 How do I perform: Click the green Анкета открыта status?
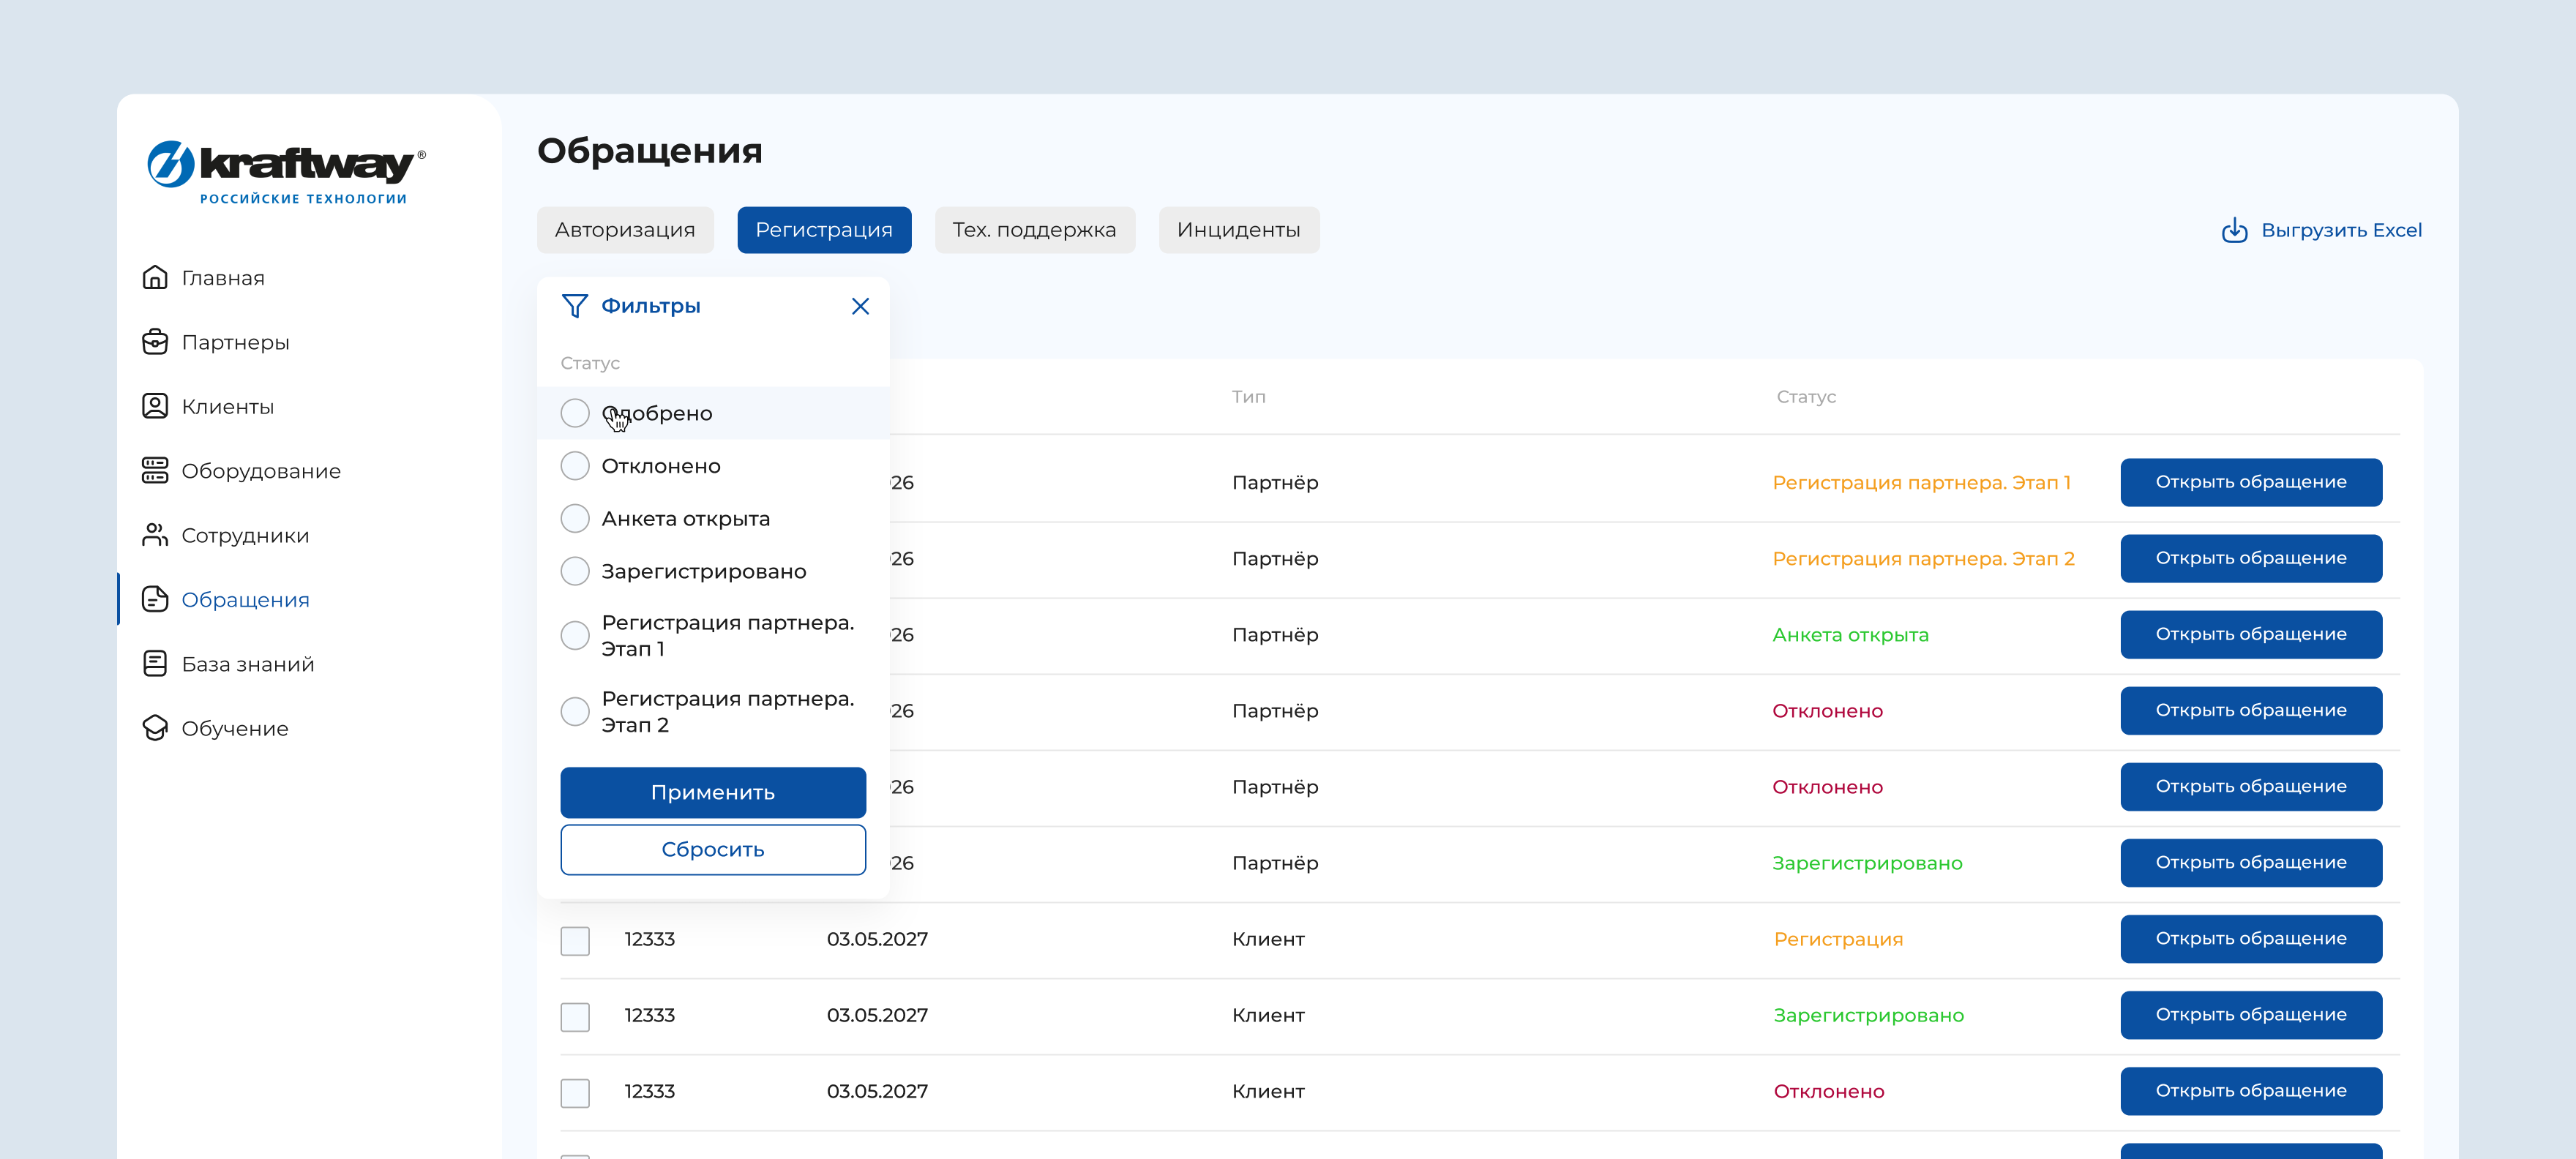pyautogui.click(x=1850, y=635)
